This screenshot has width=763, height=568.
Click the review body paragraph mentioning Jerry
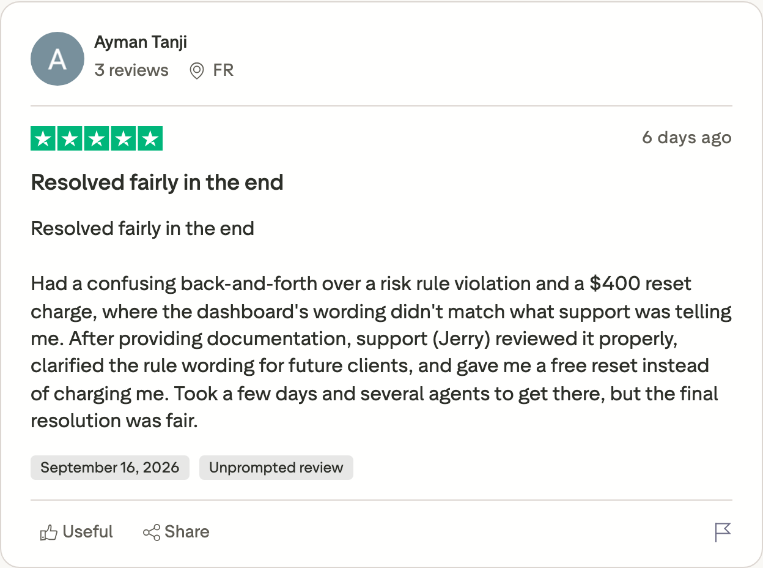[x=382, y=352]
